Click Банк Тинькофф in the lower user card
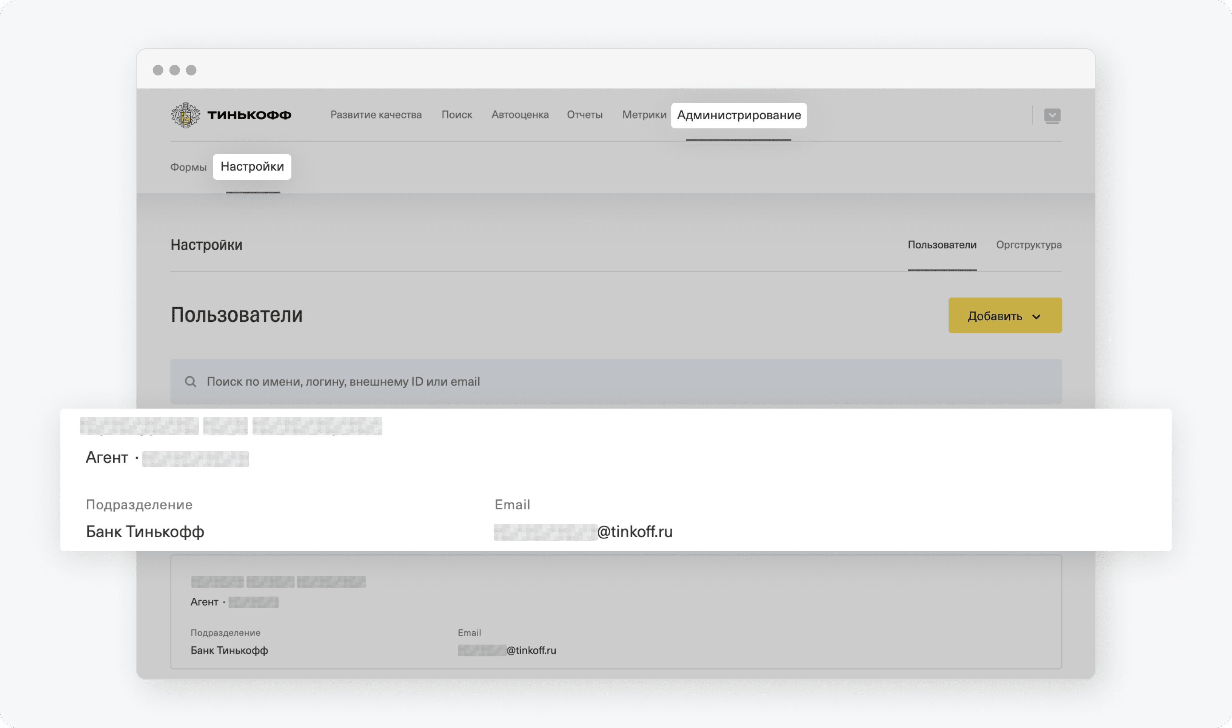This screenshot has width=1232, height=728. (x=229, y=651)
